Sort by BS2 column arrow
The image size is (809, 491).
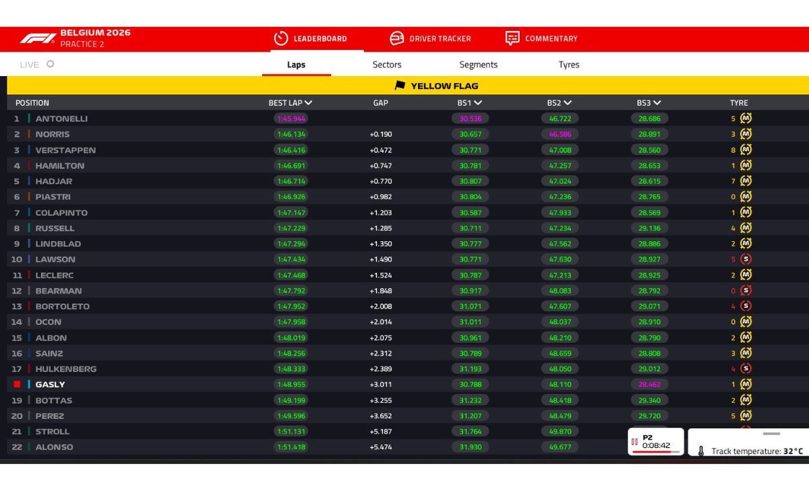(x=568, y=103)
